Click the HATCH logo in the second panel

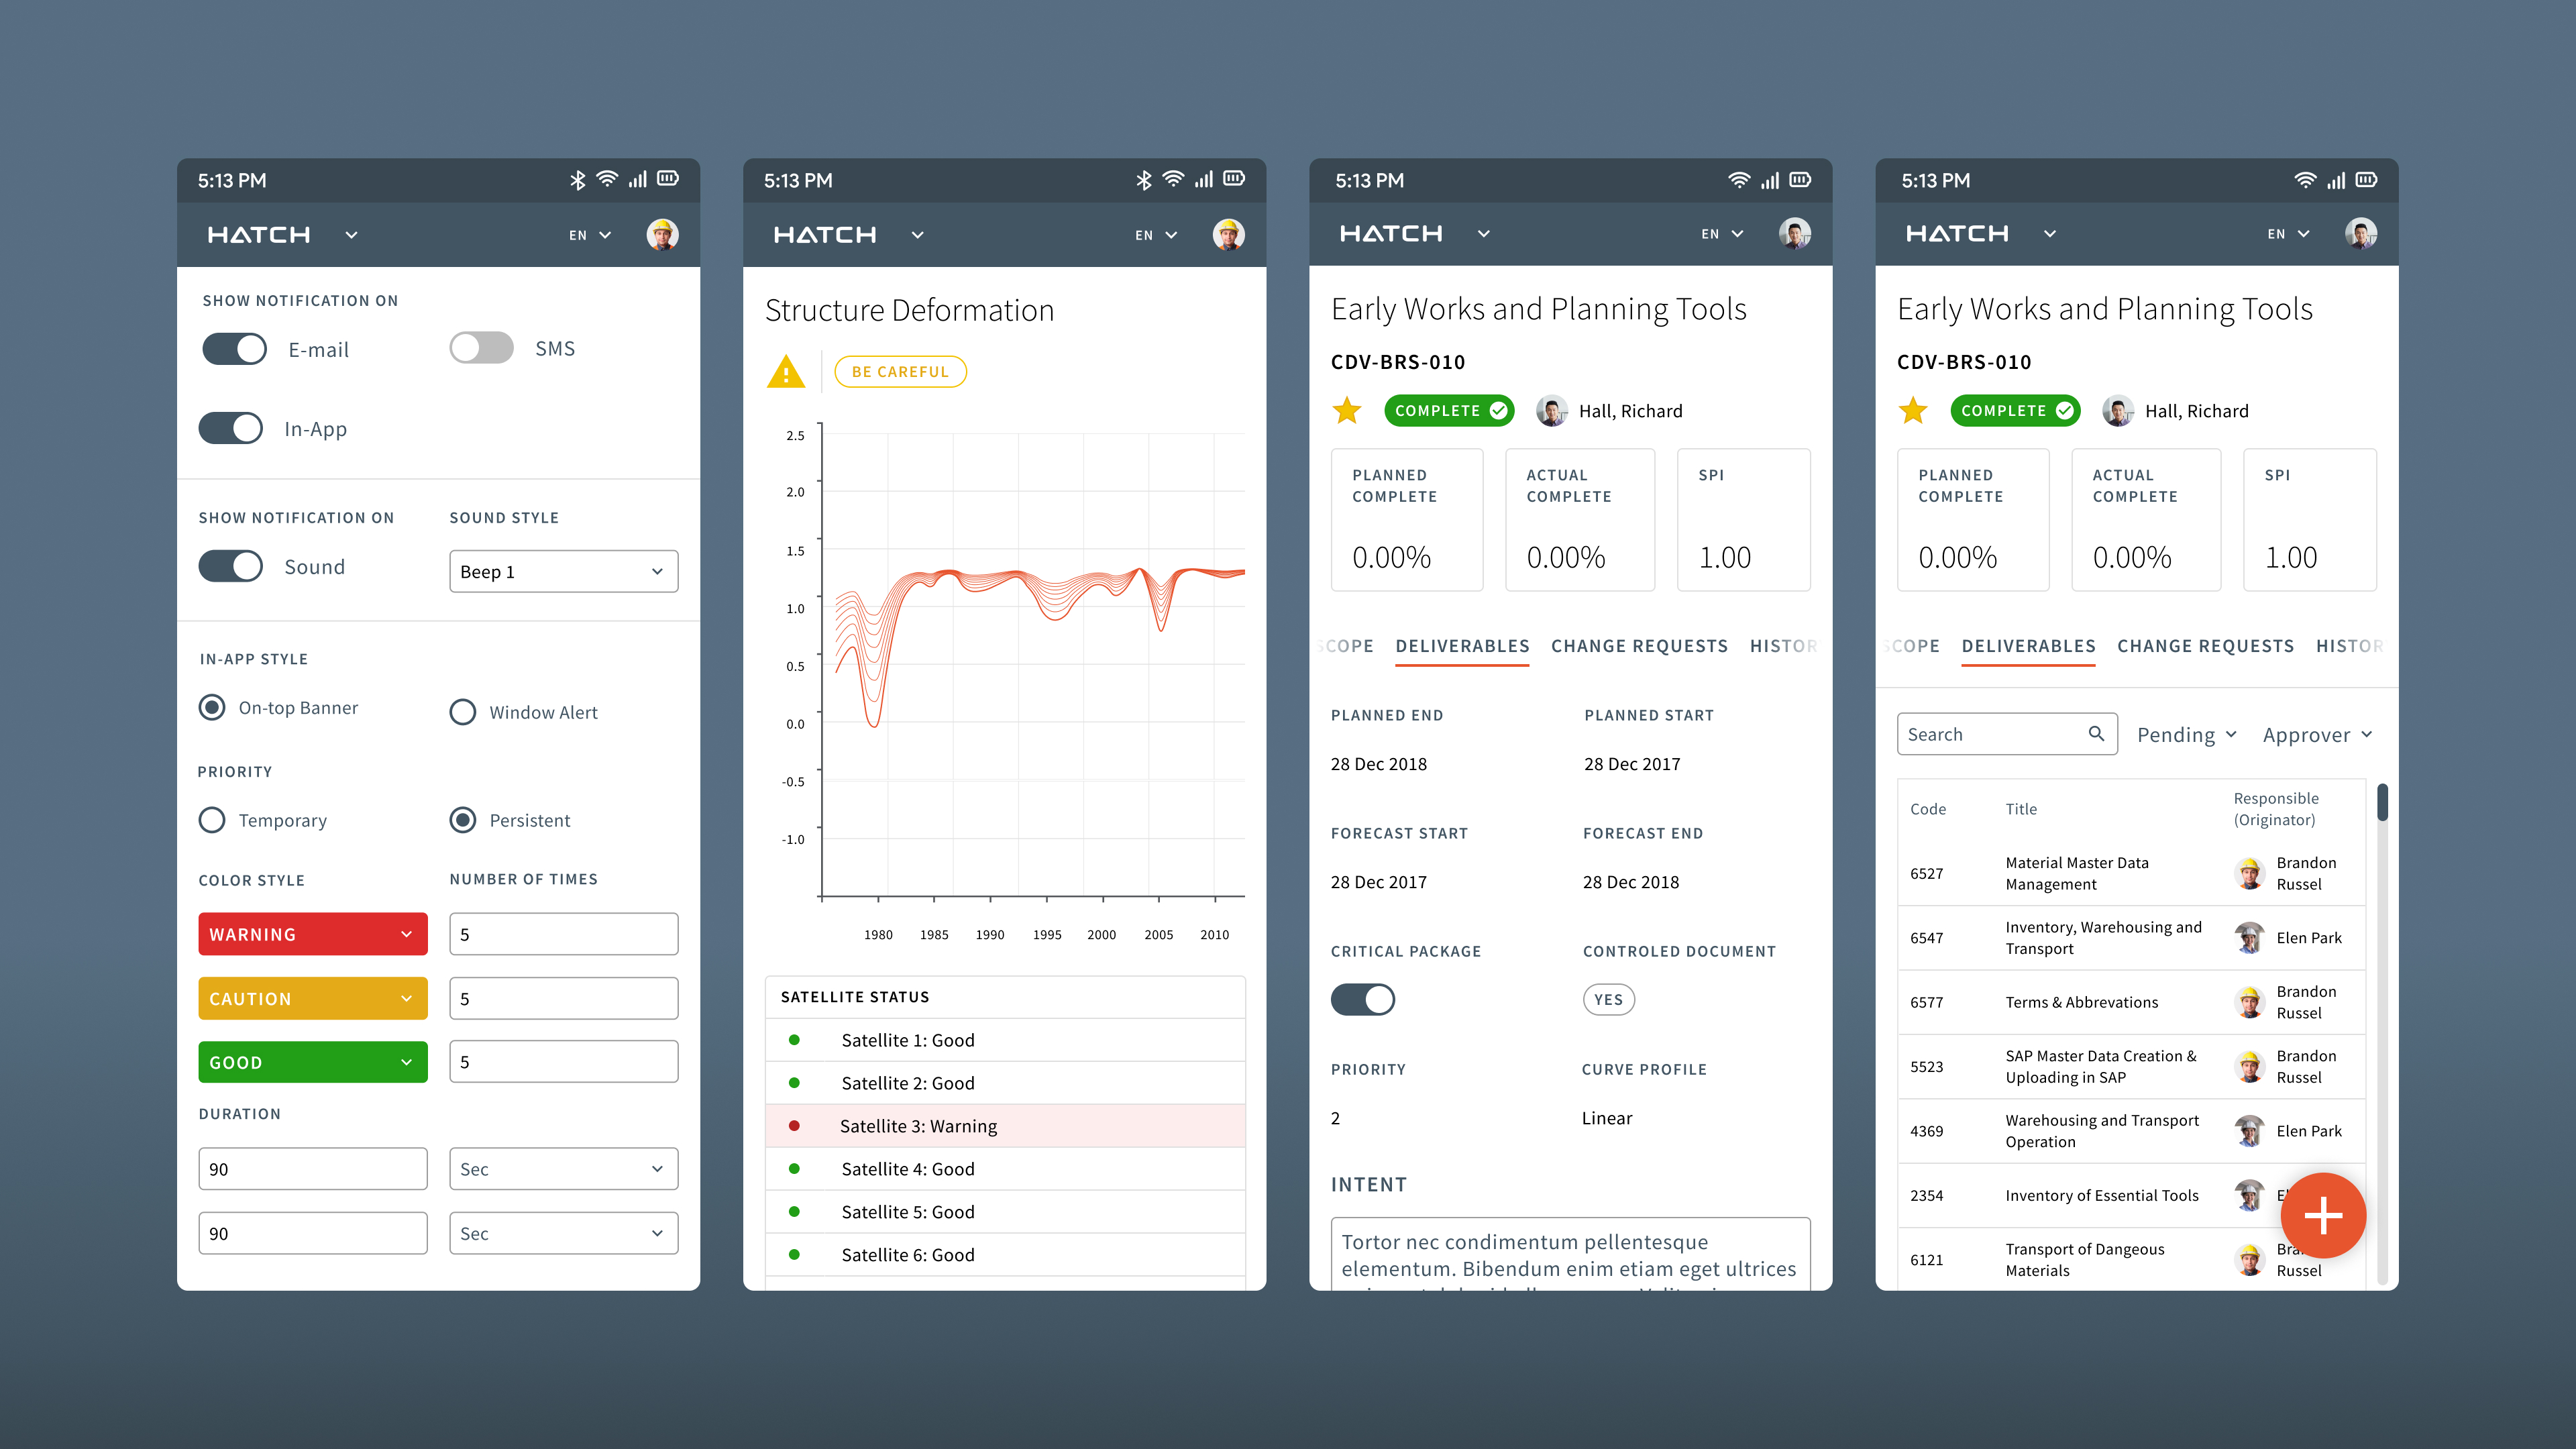[x=825, y=235]
